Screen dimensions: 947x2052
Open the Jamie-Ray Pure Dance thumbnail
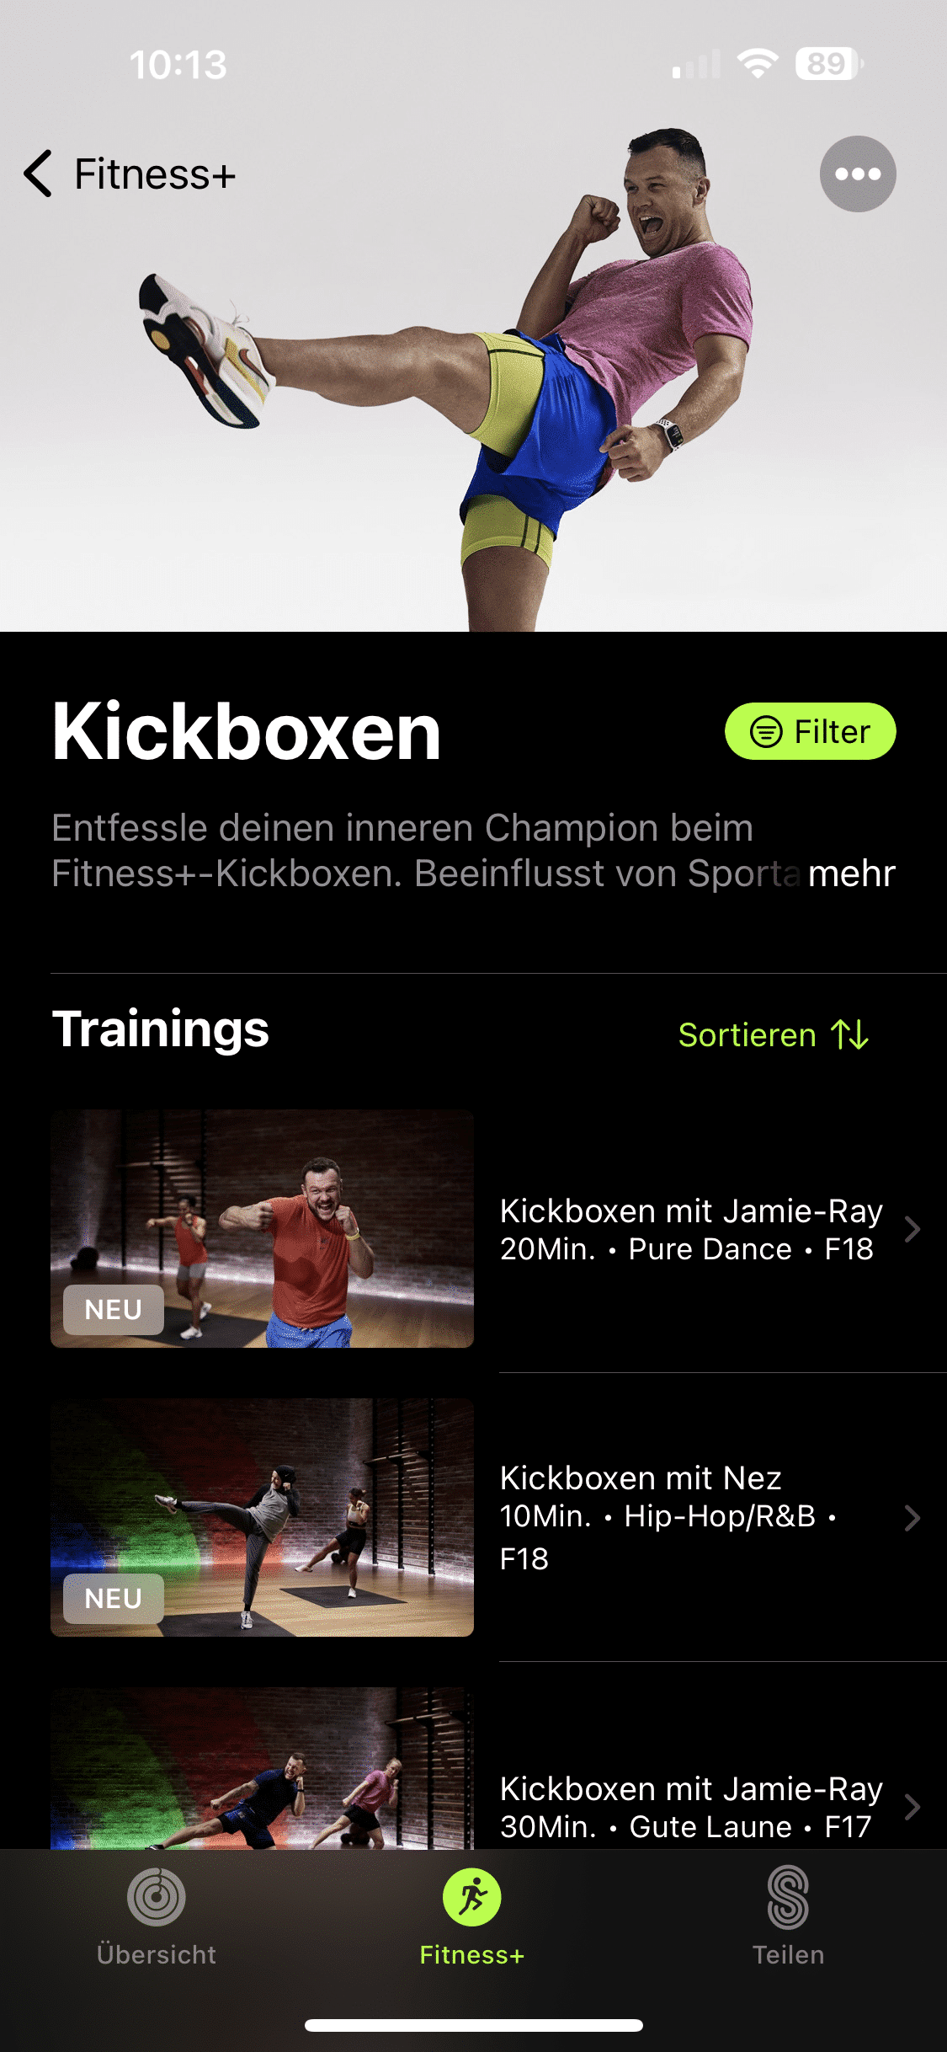262,1229
